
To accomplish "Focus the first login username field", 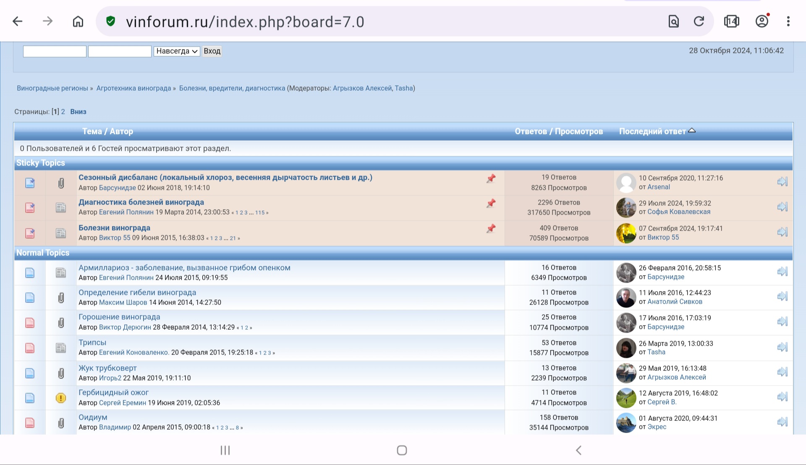I will coord(55,51).
